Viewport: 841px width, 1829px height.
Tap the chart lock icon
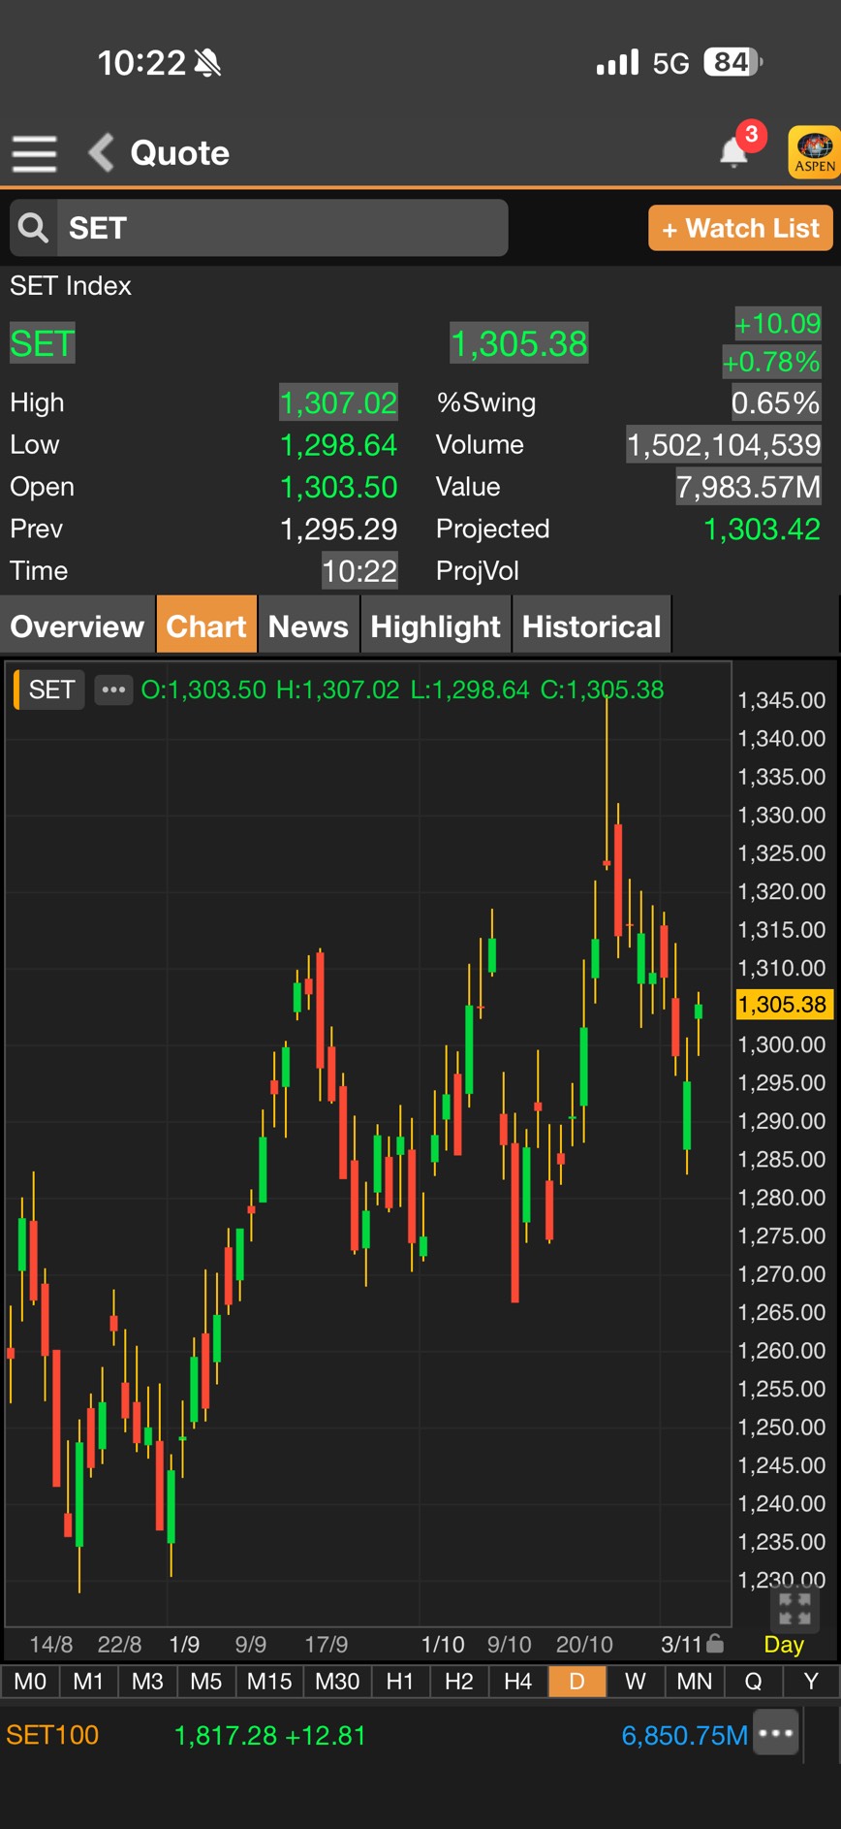[x=715, y=1643]
